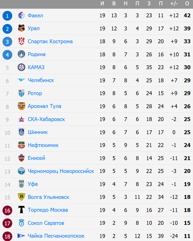Go to Черноморец Новороссийск team page
193x241 pixels.
point(61,171)
